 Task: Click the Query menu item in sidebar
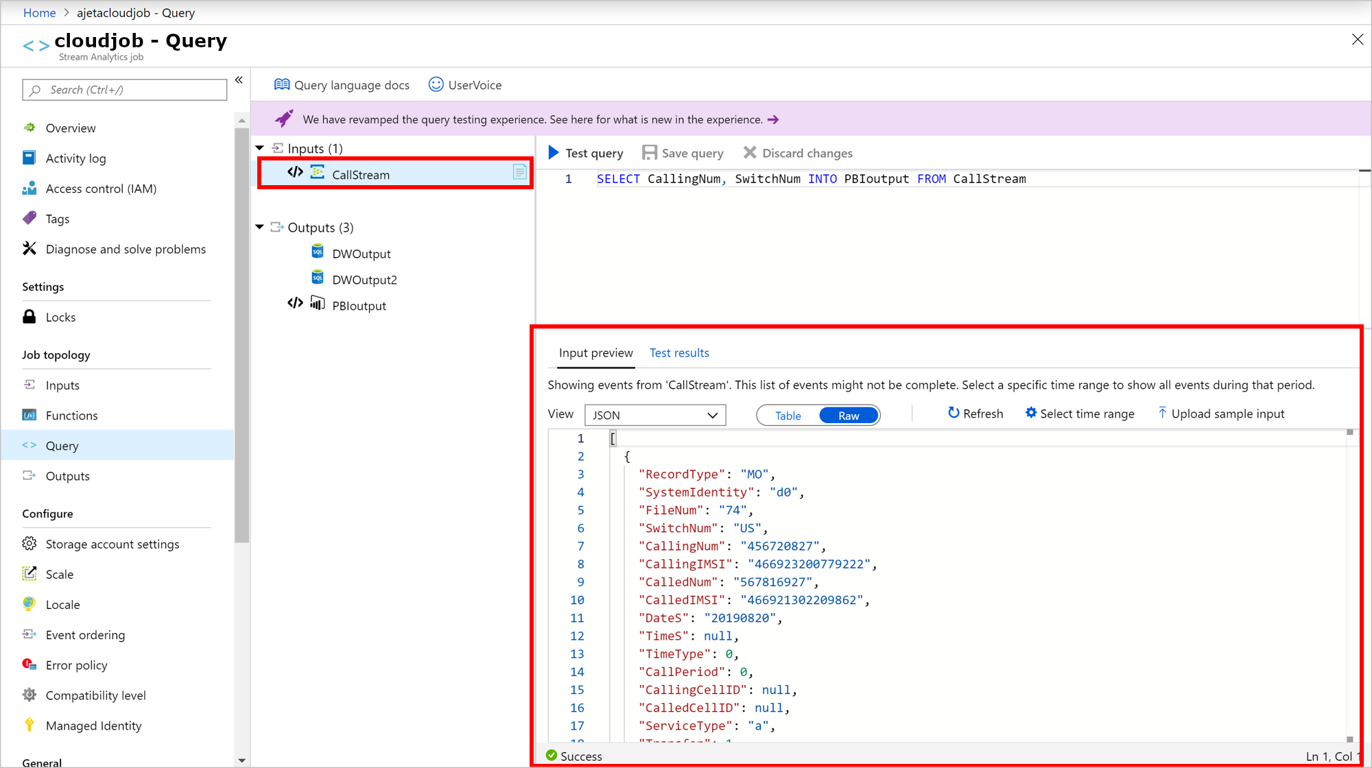[x=61, y=445]
